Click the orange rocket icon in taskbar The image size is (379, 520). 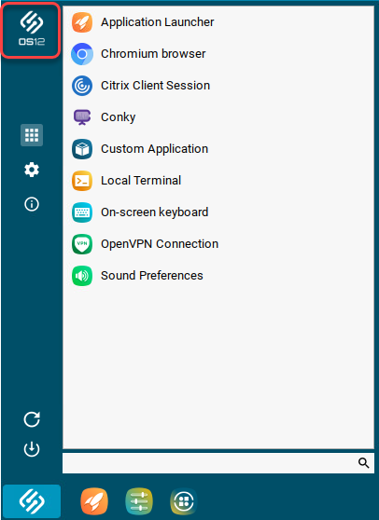coord(94,501)
